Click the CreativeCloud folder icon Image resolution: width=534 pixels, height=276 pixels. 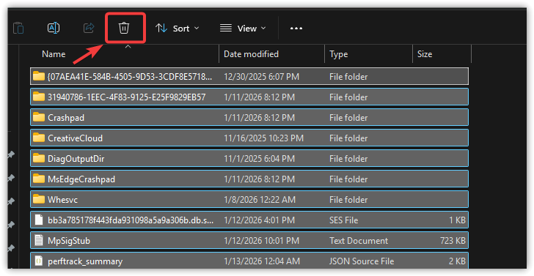(x=39, y=138)
